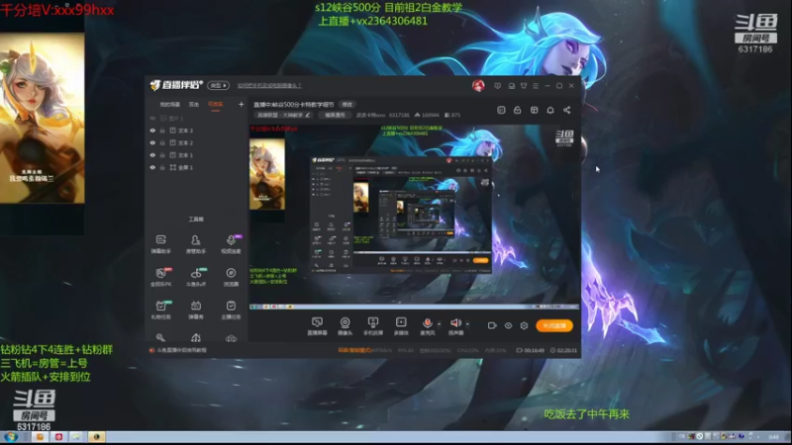Open the 斗鱼Buff tool
This screenshot has width=792, height=445.
[x=195, y=277]
